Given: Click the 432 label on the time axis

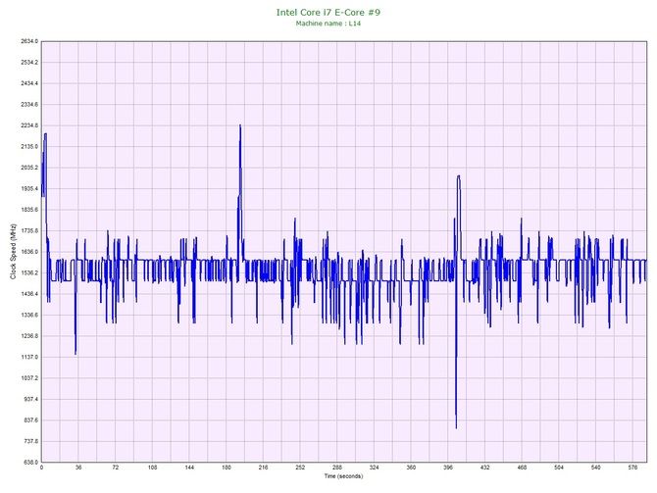Looking at the screenshot, I should [x=484, y=468].
